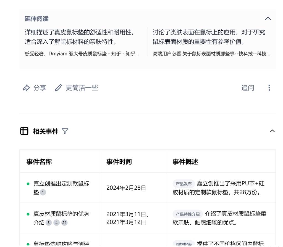Click the 追问 follow-up button
This screenshot has height=247, width=283.
[x=247, y=88]
